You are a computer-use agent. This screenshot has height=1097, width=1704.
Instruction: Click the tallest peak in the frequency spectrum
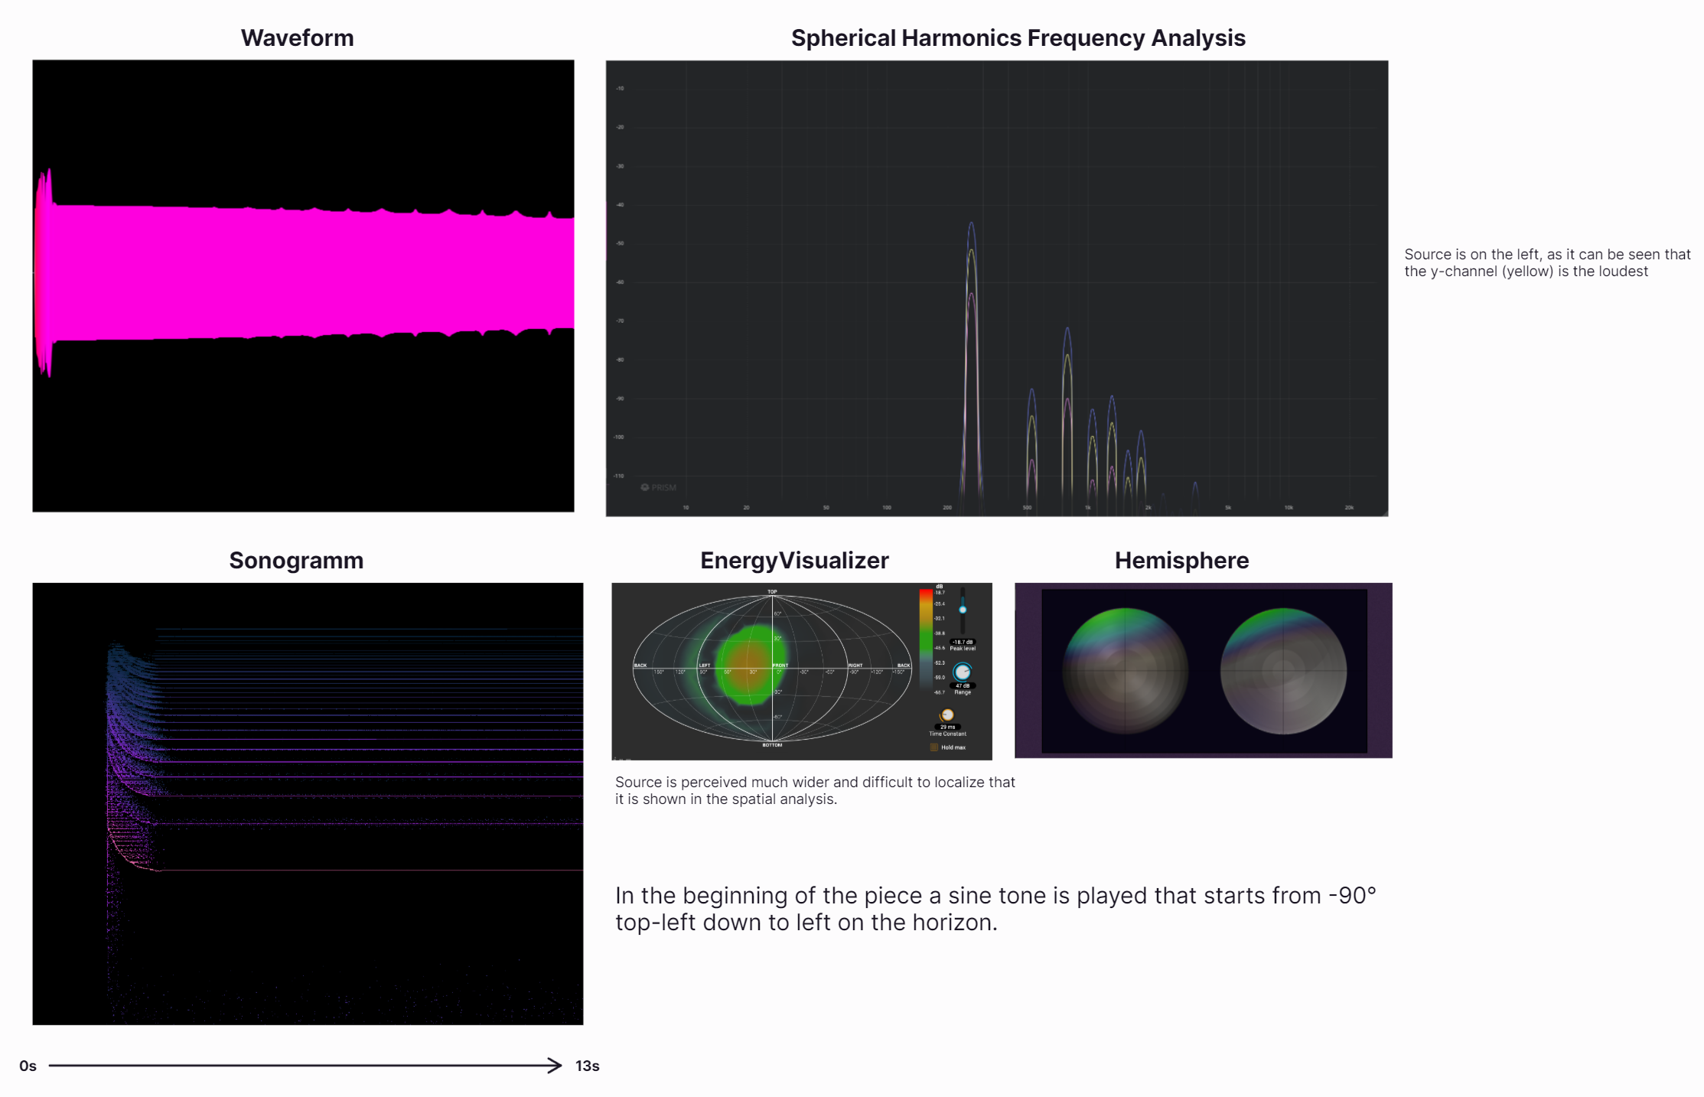click(x=971, y=224)
